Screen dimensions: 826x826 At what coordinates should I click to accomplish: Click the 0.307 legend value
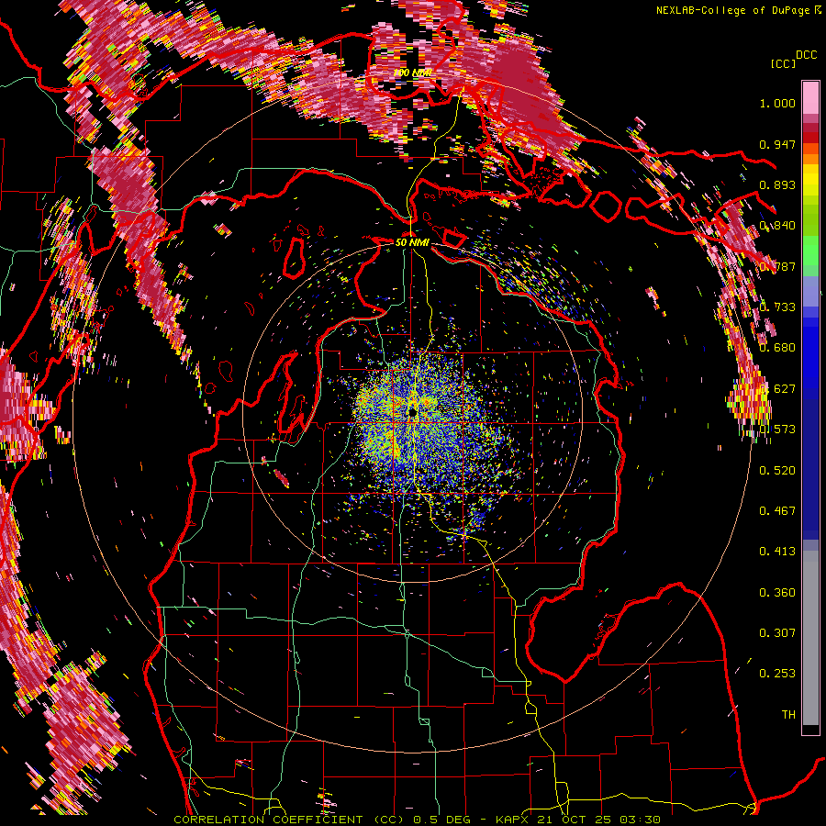click(777, 632)
